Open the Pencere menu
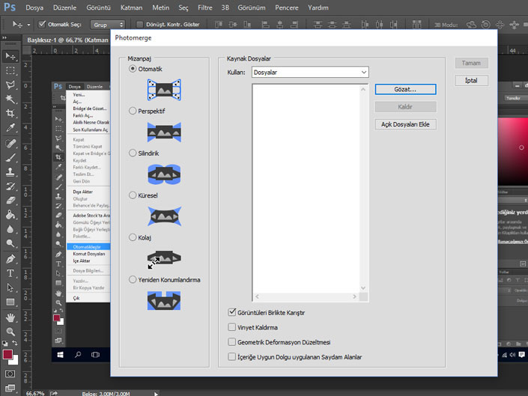The image size is (528, 396). tap(287, 7)
